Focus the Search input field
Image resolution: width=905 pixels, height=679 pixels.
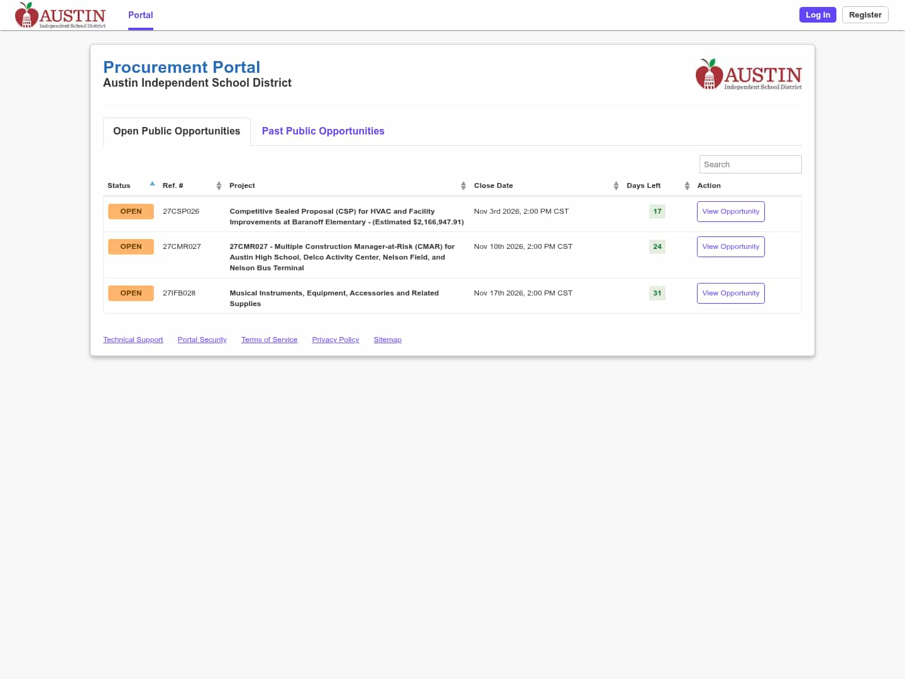(x=750, y=164)
